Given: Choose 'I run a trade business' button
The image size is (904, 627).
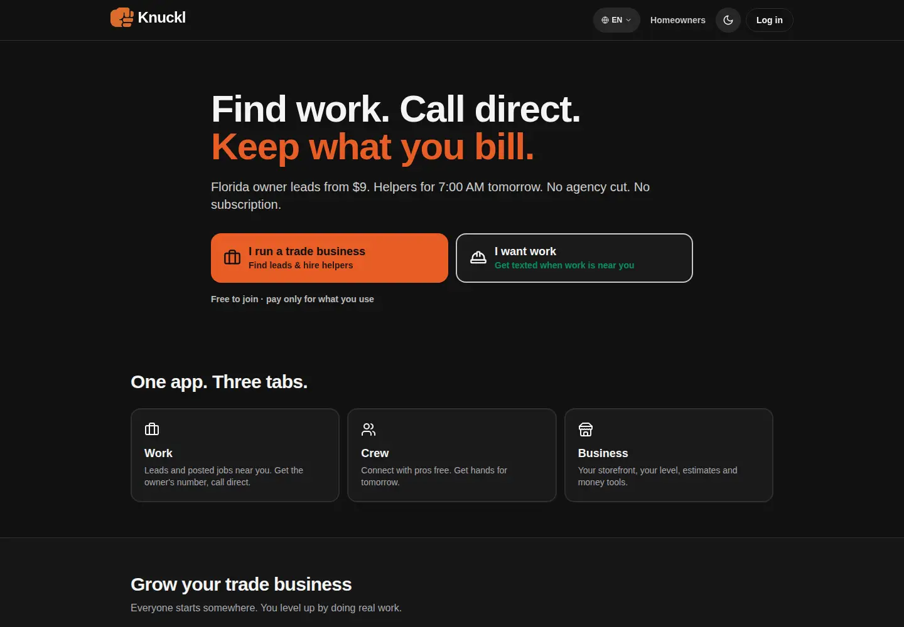Looking at the screenshot, I should click(330, 258).
